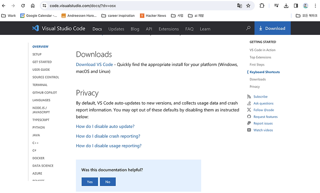Open the Docs nav item

[x=97, y=29]
